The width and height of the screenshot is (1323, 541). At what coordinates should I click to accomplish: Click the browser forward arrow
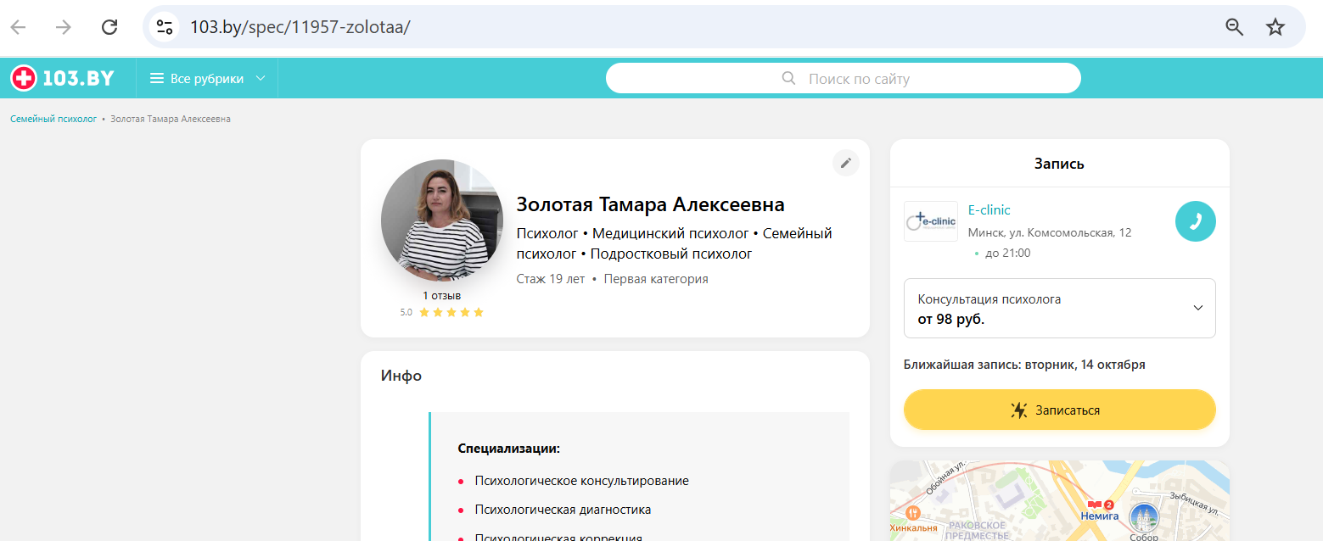click(64, 27)
